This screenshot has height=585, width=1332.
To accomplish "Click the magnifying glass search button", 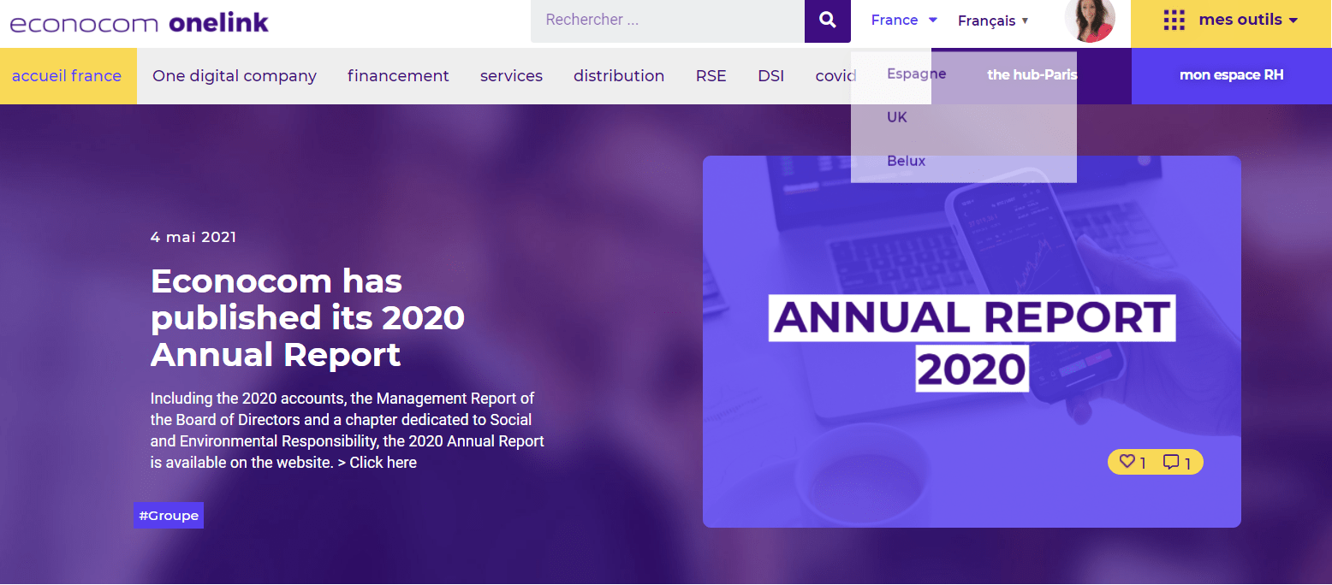I will click(x=827, y=21).
